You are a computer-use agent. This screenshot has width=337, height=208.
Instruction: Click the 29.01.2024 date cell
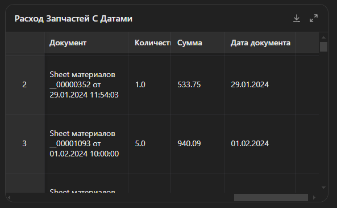point(260,84)
